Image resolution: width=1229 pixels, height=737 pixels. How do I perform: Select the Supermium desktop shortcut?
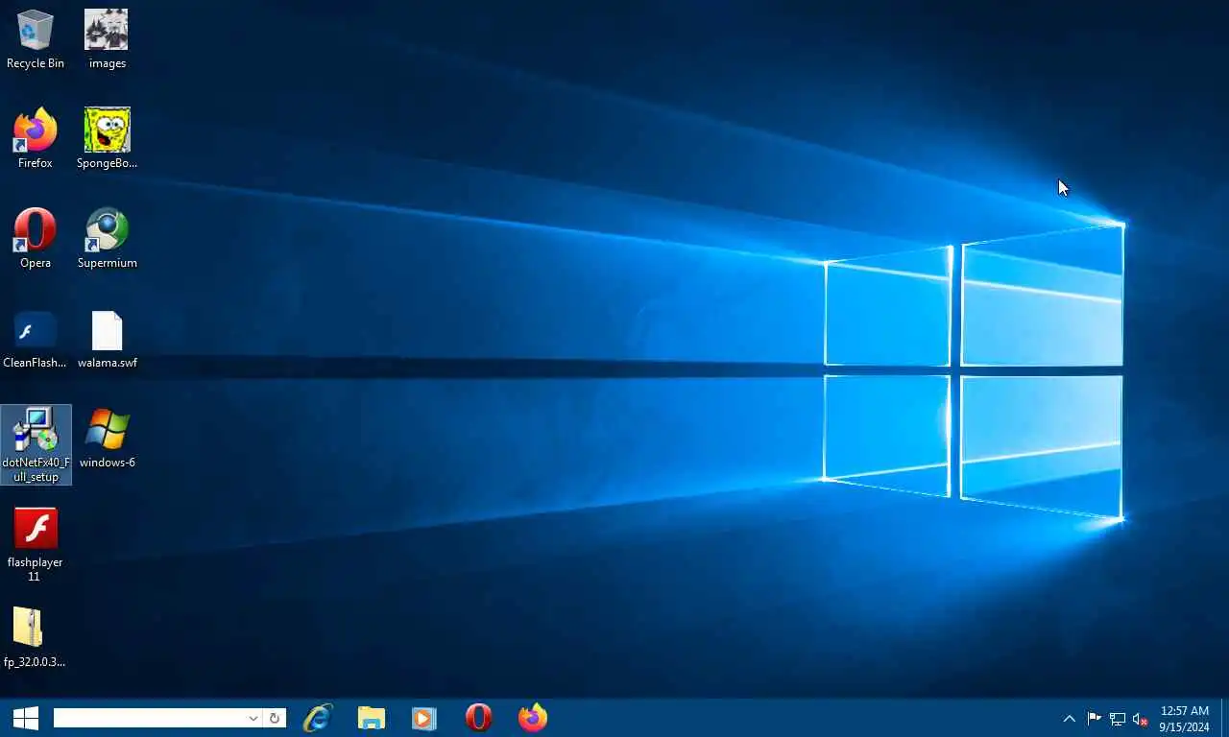coord(107,239)
